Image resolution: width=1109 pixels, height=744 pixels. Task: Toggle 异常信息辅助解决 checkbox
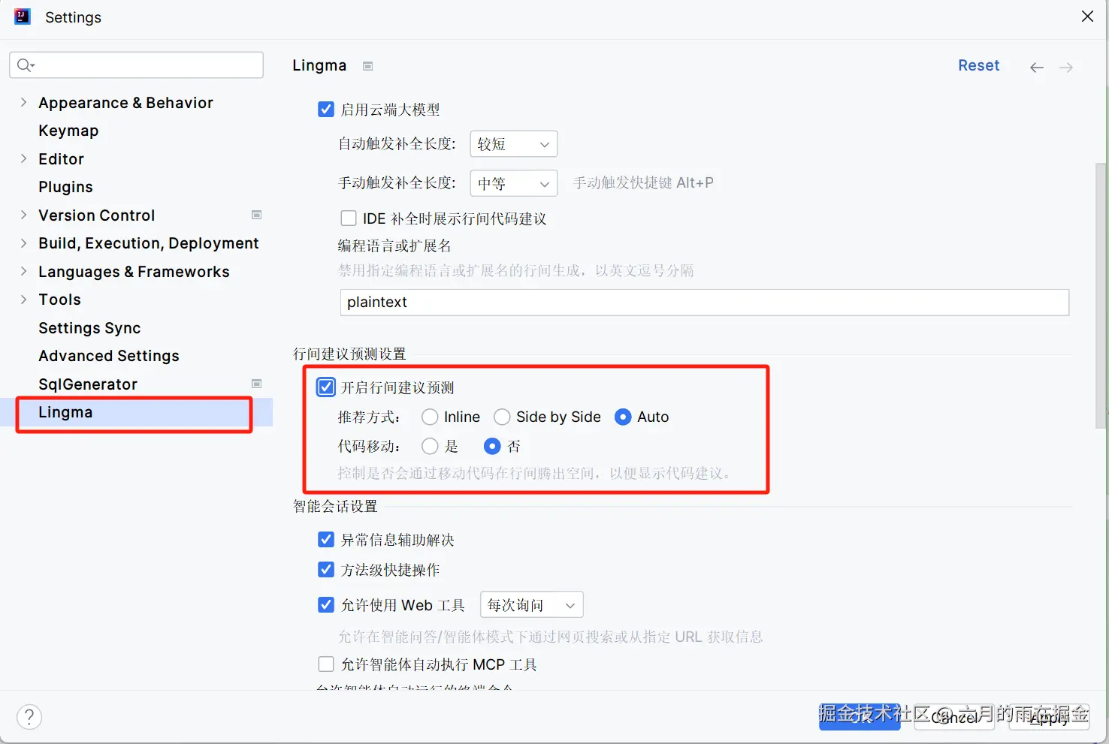coord(326,540)
